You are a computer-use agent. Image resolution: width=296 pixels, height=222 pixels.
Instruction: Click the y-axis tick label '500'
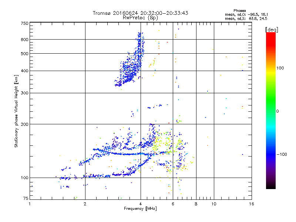pyautogui.click(x=24, y=54)
